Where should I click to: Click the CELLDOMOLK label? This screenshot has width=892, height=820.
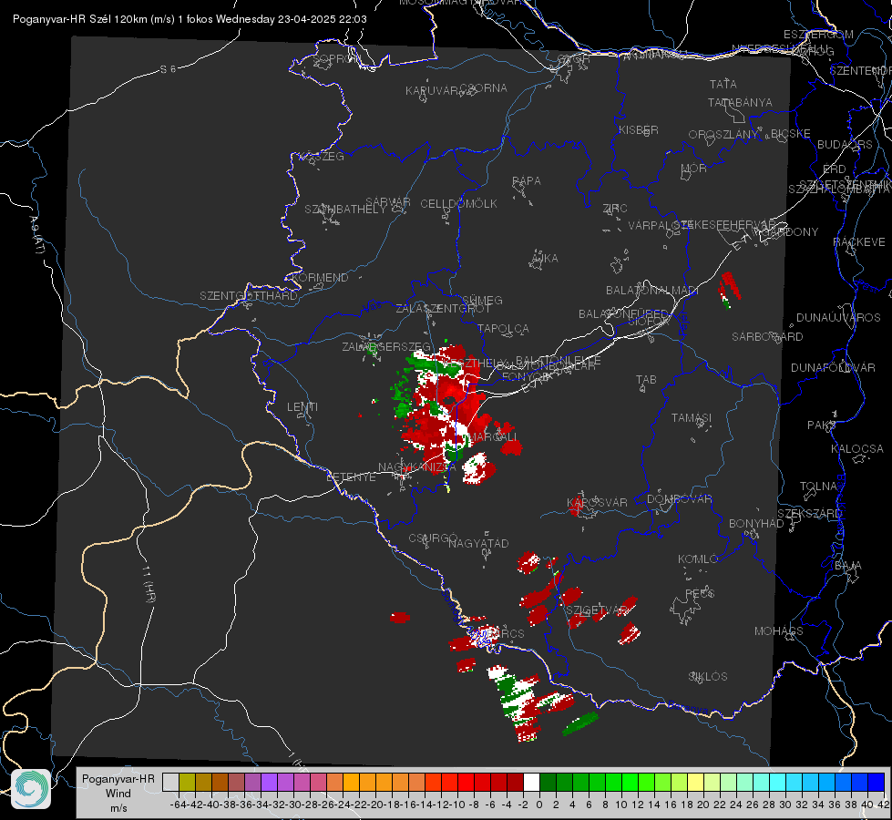tap(459, 203)
